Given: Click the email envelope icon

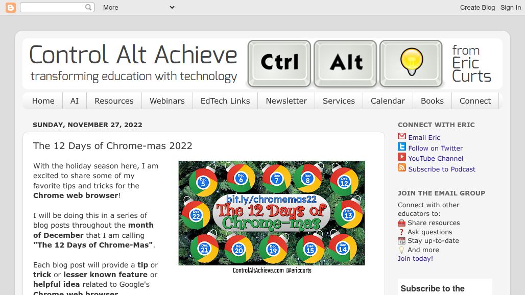Looking at the screenshot, I should 402,137.
